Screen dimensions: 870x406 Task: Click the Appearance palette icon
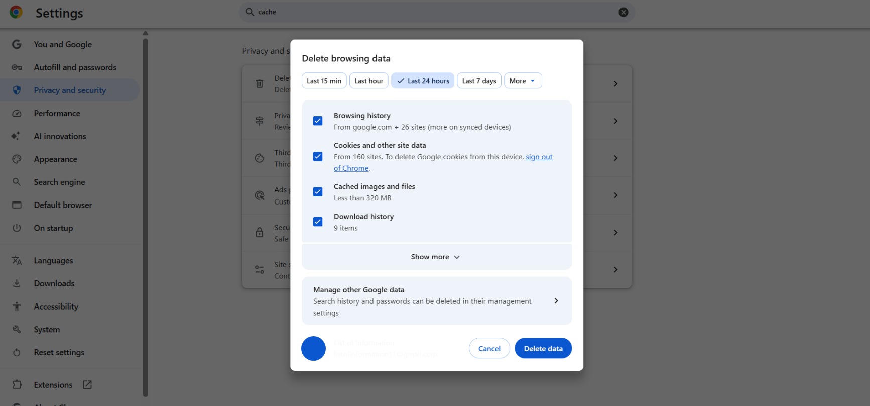pos(17,159)
